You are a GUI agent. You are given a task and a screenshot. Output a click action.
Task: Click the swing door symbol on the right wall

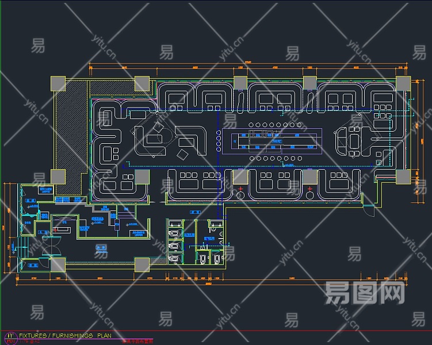pos(369,211)
